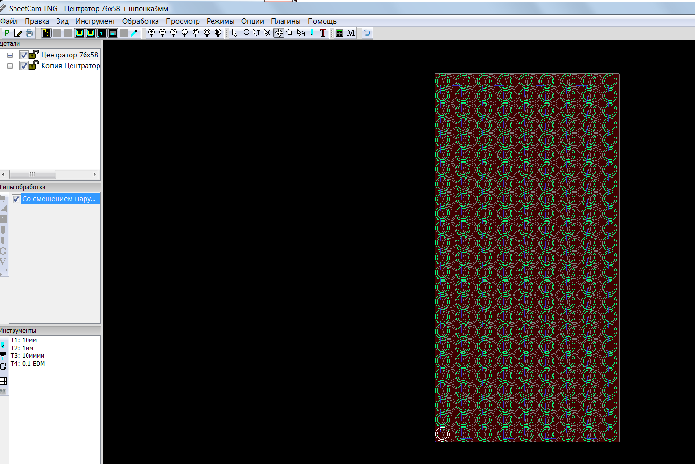
Task: Click the Детали panel scroll left arrow
Action: click(x=3, y=174)
